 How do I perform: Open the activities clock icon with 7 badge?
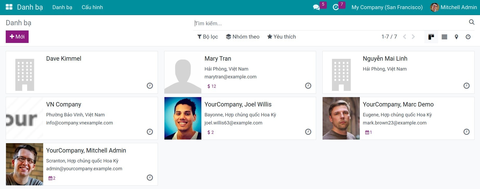click(336, 7)
